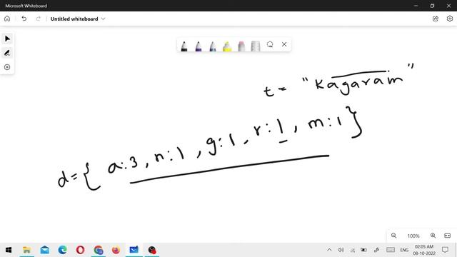Screen dimensions: 457x257
Task: Restore down the Whiteboard window
Action: pos(432,6)
